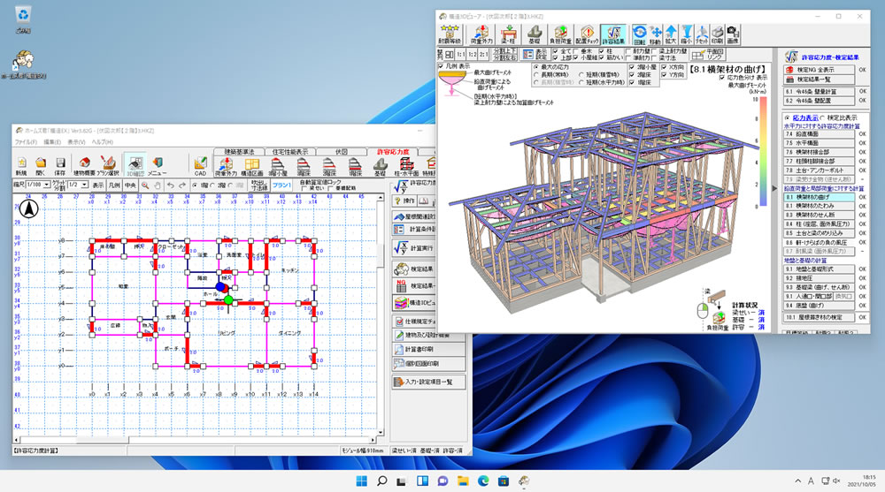Image resolution: width=885 pixels, height=492 pixels.
Task: Switch to 住宅性能表示 tab
Action: pyautogui.click(x=290, y=152)
